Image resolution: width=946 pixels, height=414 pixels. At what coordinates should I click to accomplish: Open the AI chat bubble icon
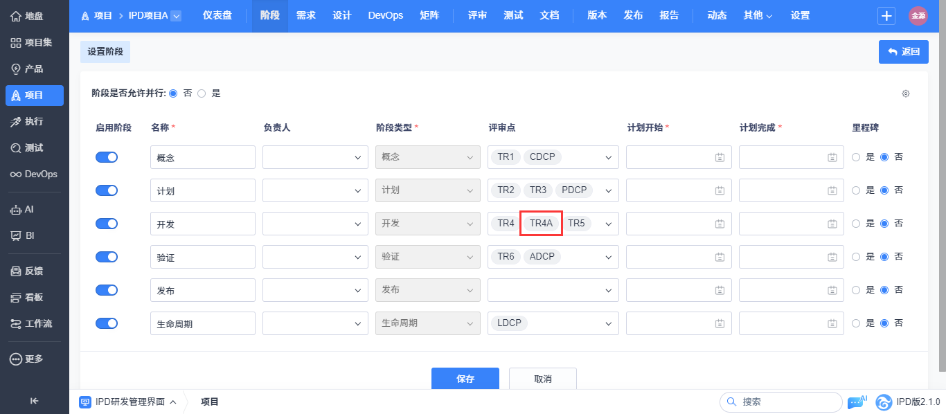click(x=857, y=402)
